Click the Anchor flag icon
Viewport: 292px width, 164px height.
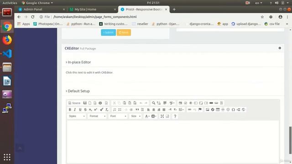[200, 110]
